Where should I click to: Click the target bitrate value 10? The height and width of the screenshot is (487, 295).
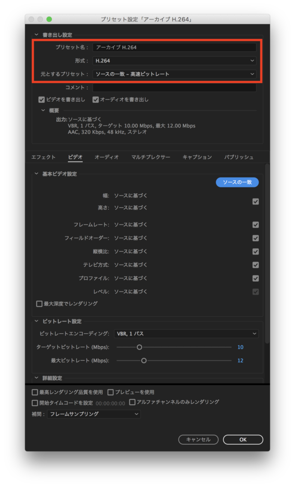point(240,347)
